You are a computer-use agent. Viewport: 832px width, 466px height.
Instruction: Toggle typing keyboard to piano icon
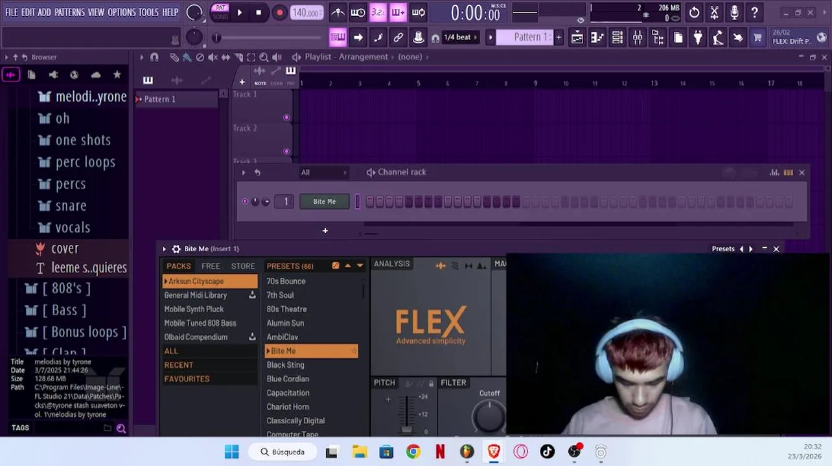tap(338, 38)
